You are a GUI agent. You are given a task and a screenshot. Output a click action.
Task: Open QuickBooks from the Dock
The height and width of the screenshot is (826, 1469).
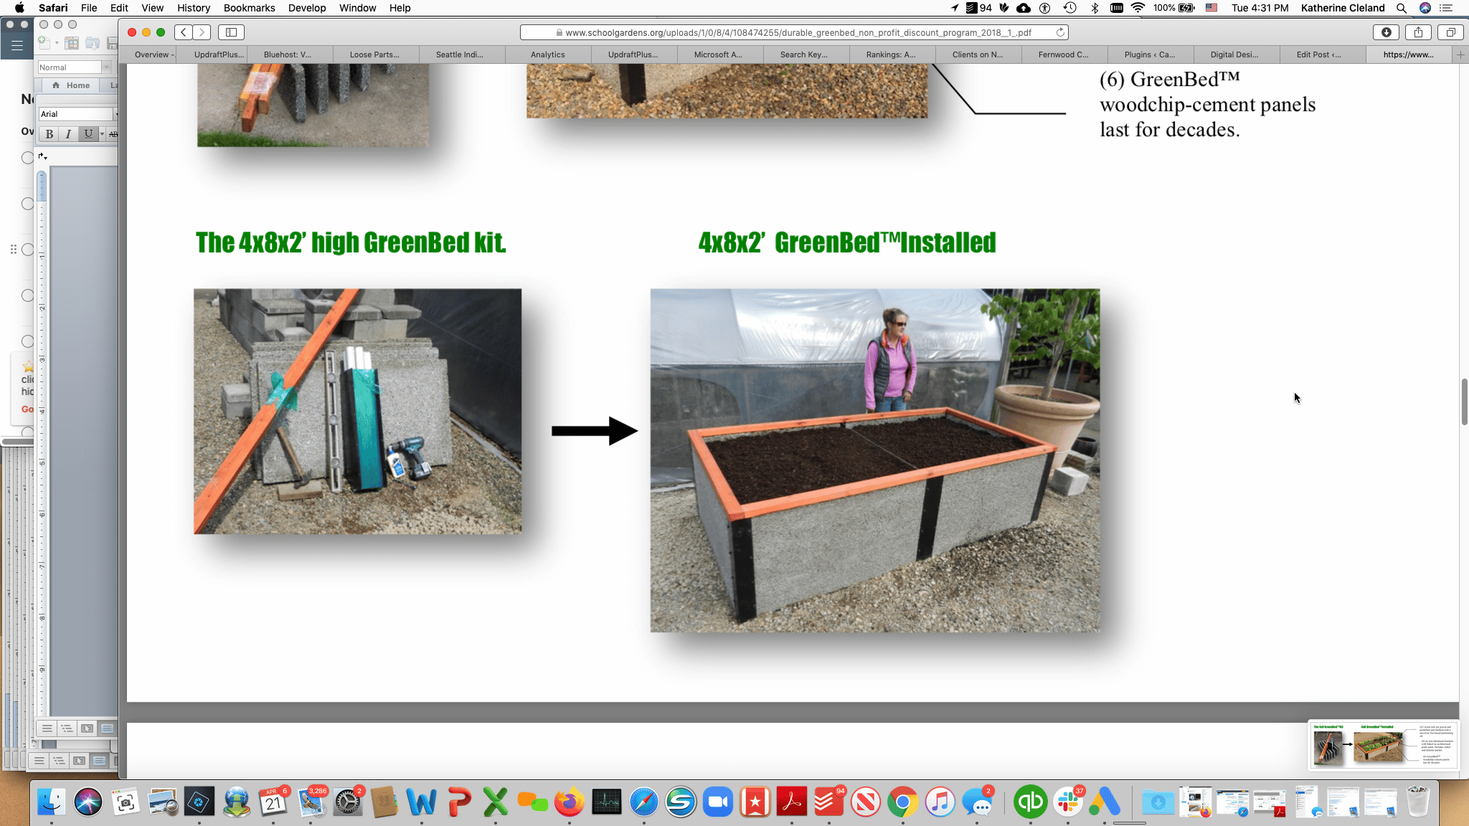pyautogui.click(x=1031, y=802)
